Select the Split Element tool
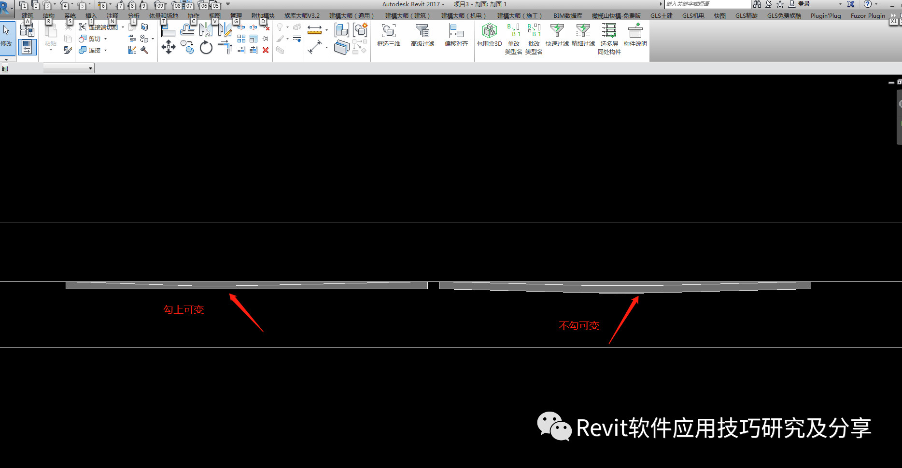This screenshot has height=468, width=902. click(x=241, y=27)
